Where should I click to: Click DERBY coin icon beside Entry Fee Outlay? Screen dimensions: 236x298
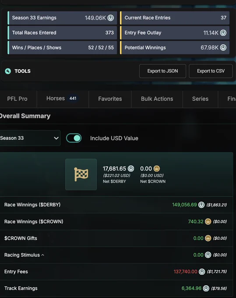coord(223,33)
